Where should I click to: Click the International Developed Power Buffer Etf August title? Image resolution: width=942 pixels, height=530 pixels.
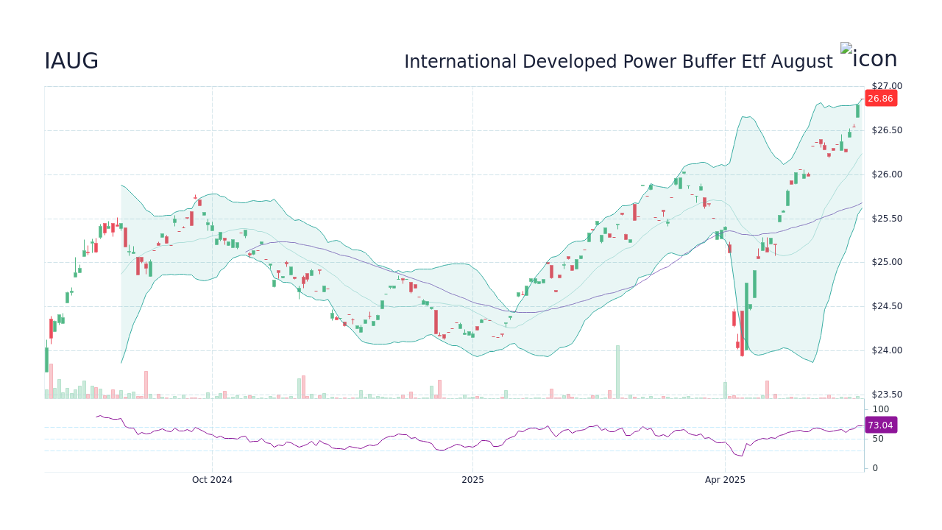[618, 62]
